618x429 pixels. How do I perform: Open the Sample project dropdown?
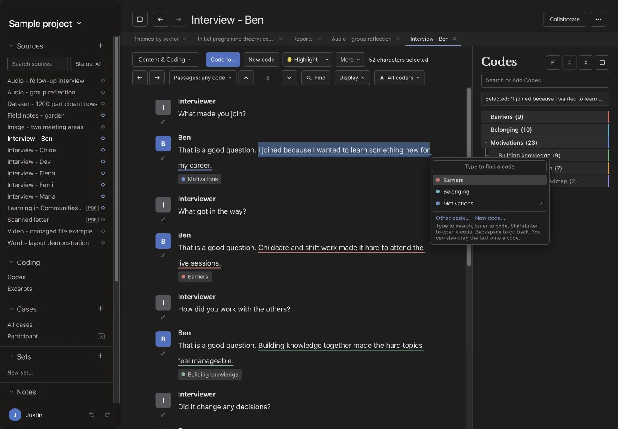click(45, 24)
